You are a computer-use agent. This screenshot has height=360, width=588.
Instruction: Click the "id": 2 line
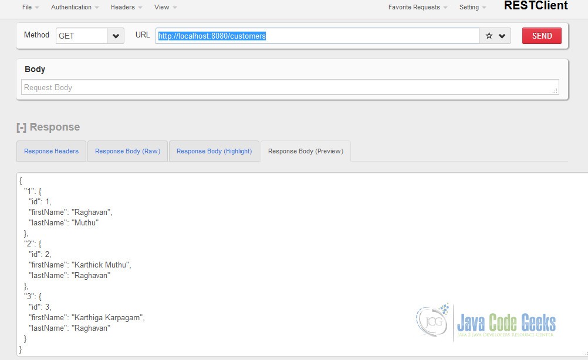(40, 255)
